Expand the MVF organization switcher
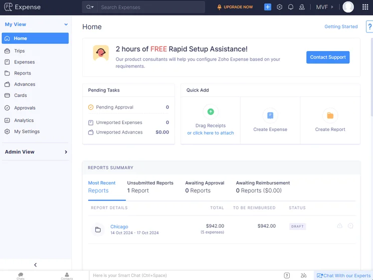 click(x=325, y=7)
